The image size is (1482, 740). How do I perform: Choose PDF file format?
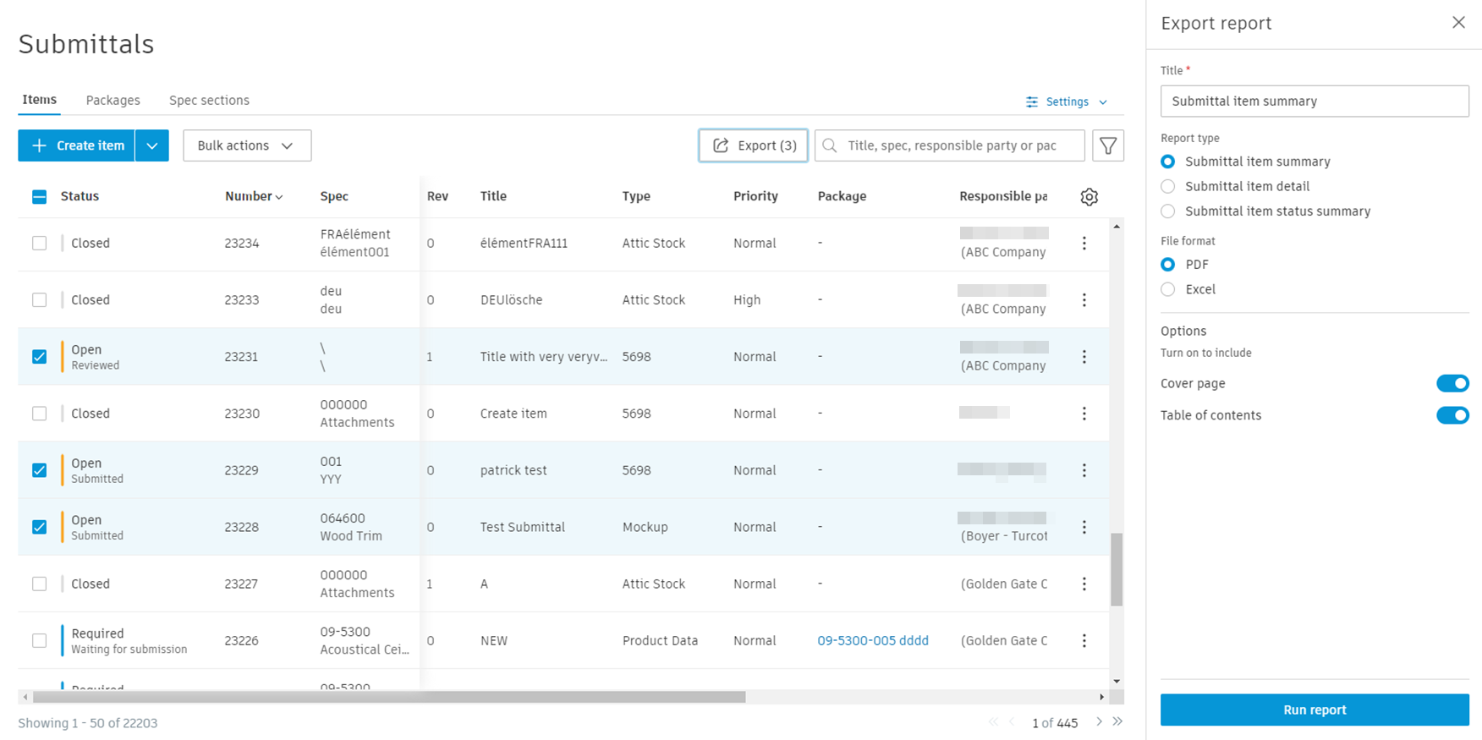click(x=1167, y=265)
